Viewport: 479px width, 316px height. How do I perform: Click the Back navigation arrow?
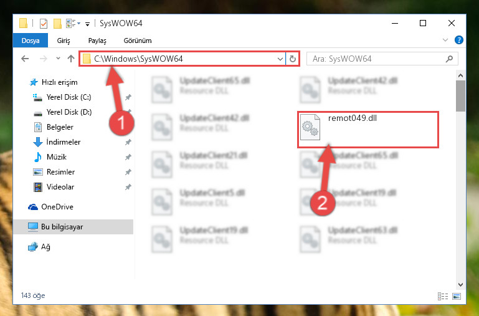[25, 59]
